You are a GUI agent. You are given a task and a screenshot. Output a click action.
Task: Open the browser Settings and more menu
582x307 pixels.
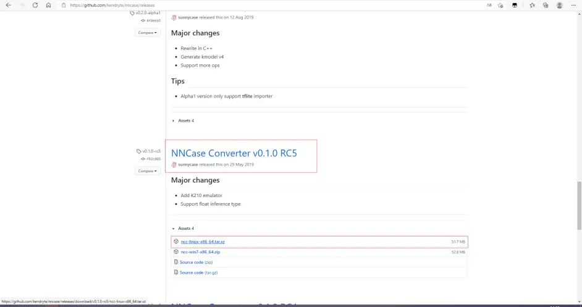573,5
